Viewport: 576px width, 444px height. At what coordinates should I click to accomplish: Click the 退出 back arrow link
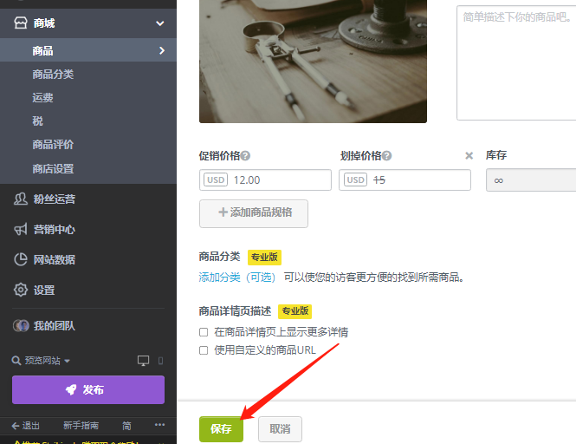[25, 426]
